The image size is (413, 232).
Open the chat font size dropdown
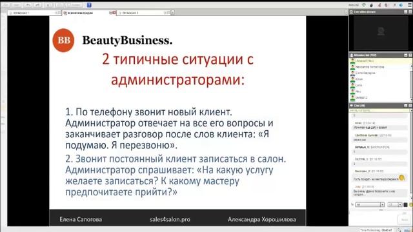click(x=394, y=204)
